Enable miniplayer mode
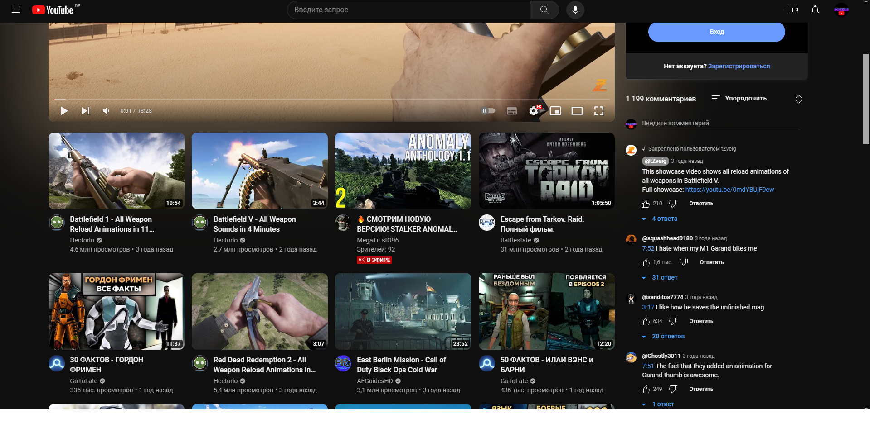 coord(555,111)
